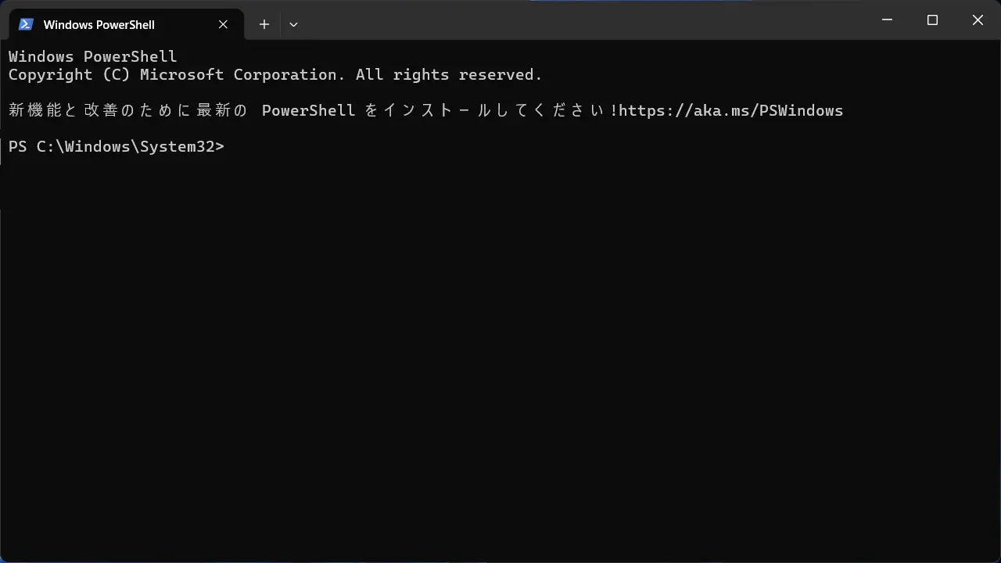Close the Windows Terminal window
The width and height of the screenshot is (1001, 563).
pos(978,20)
